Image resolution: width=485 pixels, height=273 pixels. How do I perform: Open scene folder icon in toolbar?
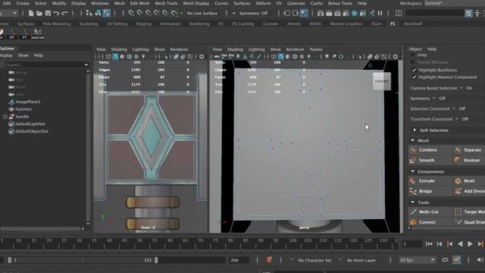tap(39, 14)
